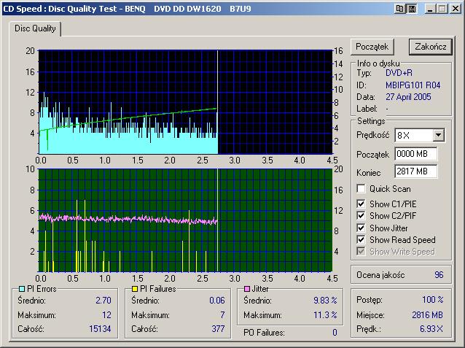
Task: Toggle the Quick Scan checkbox
Action: pos(361,188)
